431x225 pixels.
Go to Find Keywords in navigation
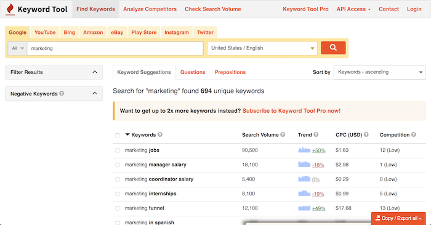point(95,9)
